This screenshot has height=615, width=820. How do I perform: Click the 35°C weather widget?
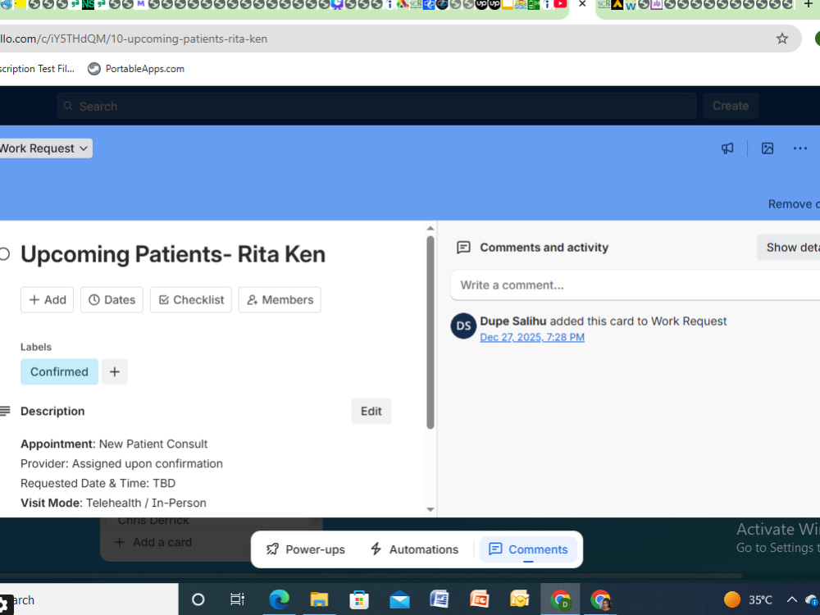[x=749, y=600]
